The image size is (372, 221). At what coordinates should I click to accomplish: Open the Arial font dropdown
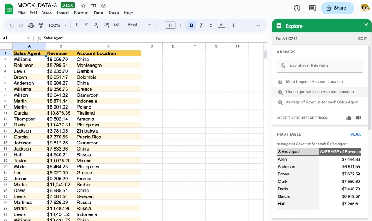(139, 25)
